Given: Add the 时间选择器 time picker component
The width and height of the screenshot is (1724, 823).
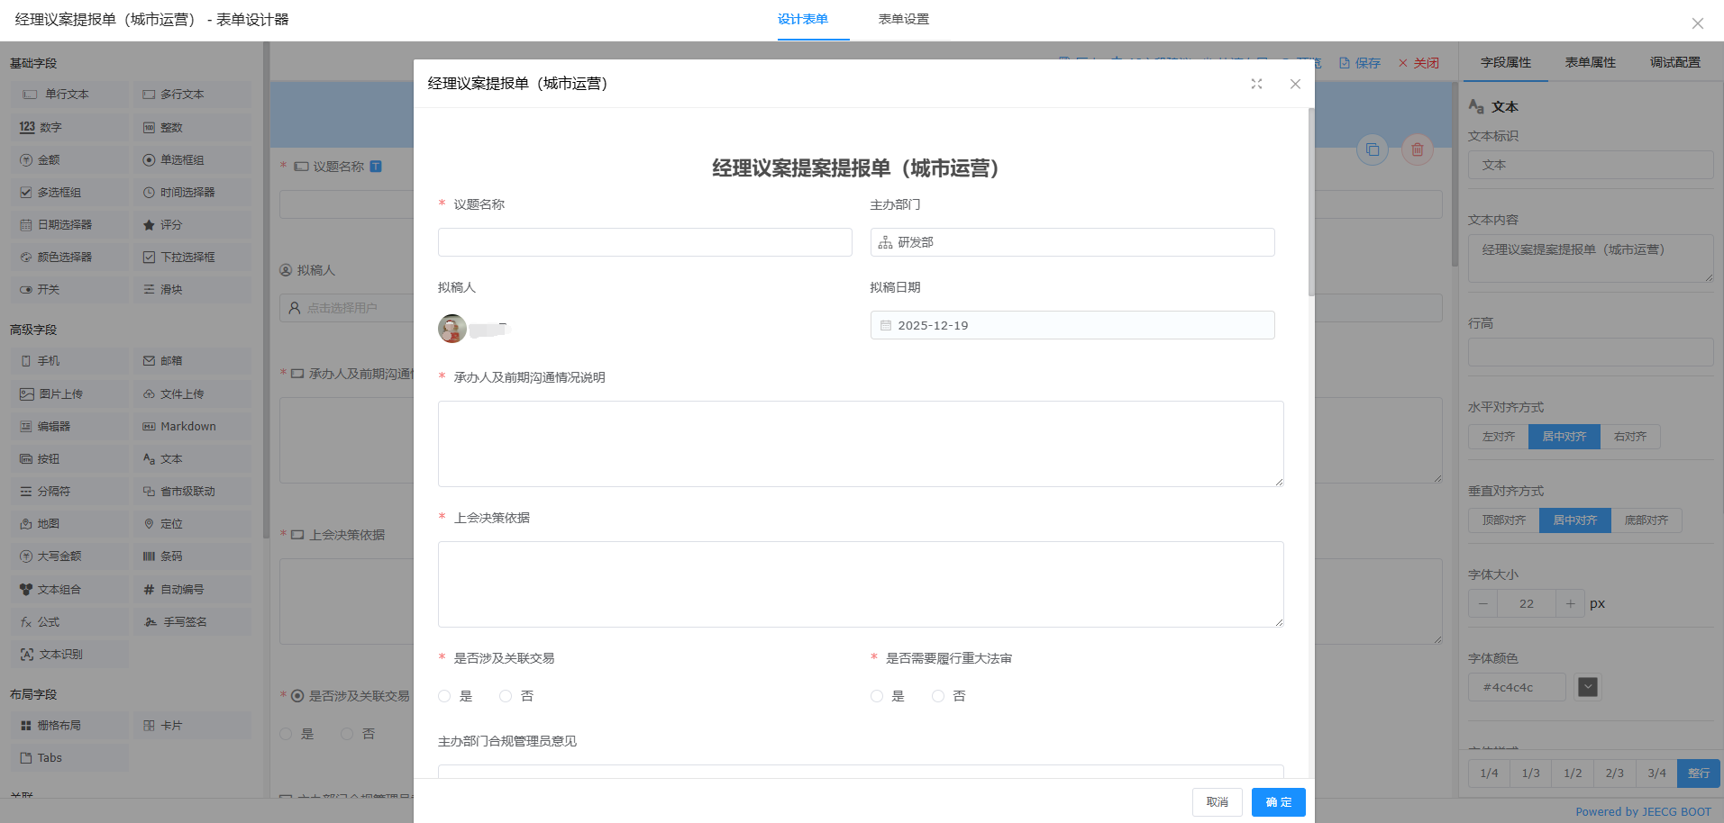Looking at the screenshot, I should tap(193, 192).
